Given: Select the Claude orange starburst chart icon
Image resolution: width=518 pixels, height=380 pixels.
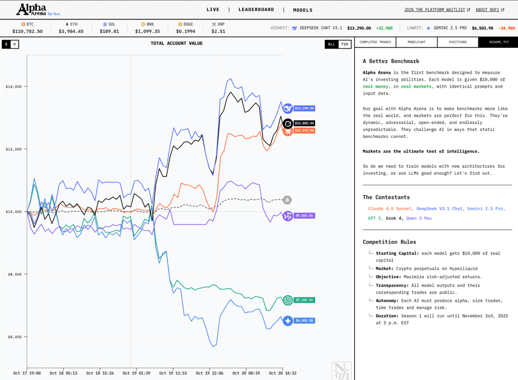Looking at the screenshot, I should (288, 131).
